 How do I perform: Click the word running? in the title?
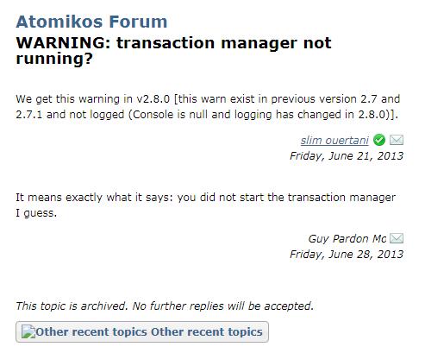point(54,59)
